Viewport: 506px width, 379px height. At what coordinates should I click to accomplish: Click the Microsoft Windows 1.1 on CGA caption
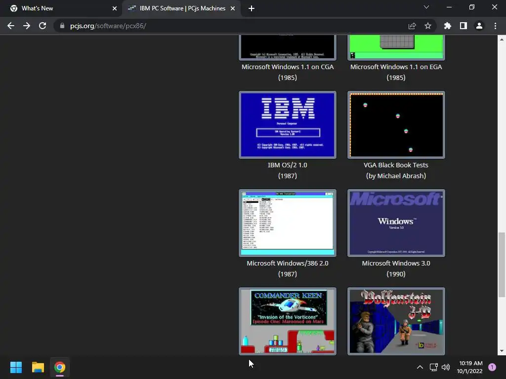[x=288, y=67]
